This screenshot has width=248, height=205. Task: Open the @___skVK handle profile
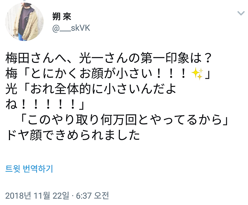point(71,28)
